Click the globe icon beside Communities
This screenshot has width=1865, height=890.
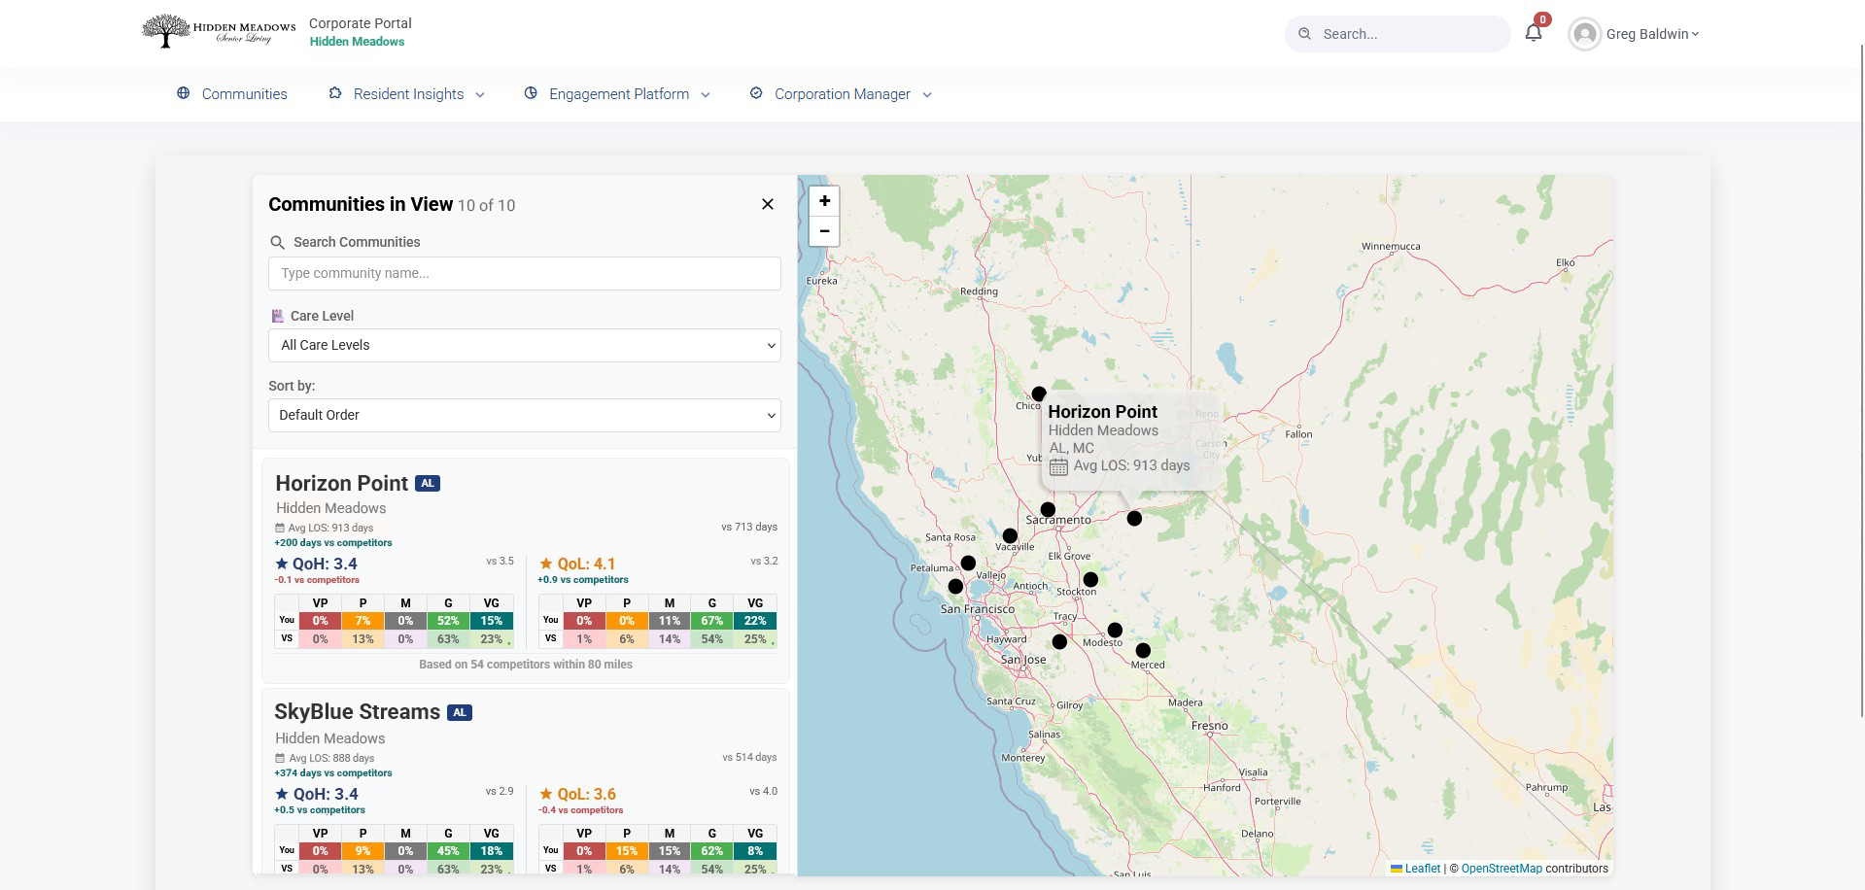pos(184,93)
